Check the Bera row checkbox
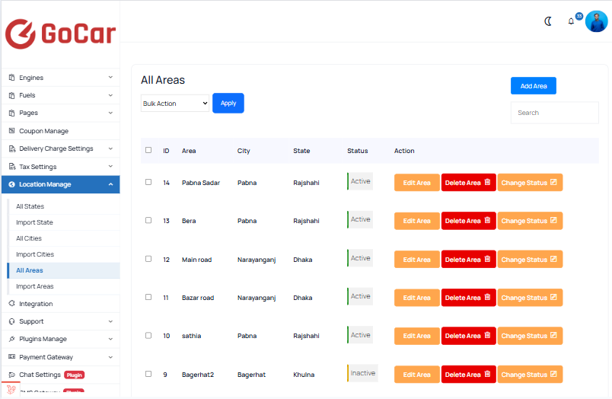 click(x=148, y=220)
